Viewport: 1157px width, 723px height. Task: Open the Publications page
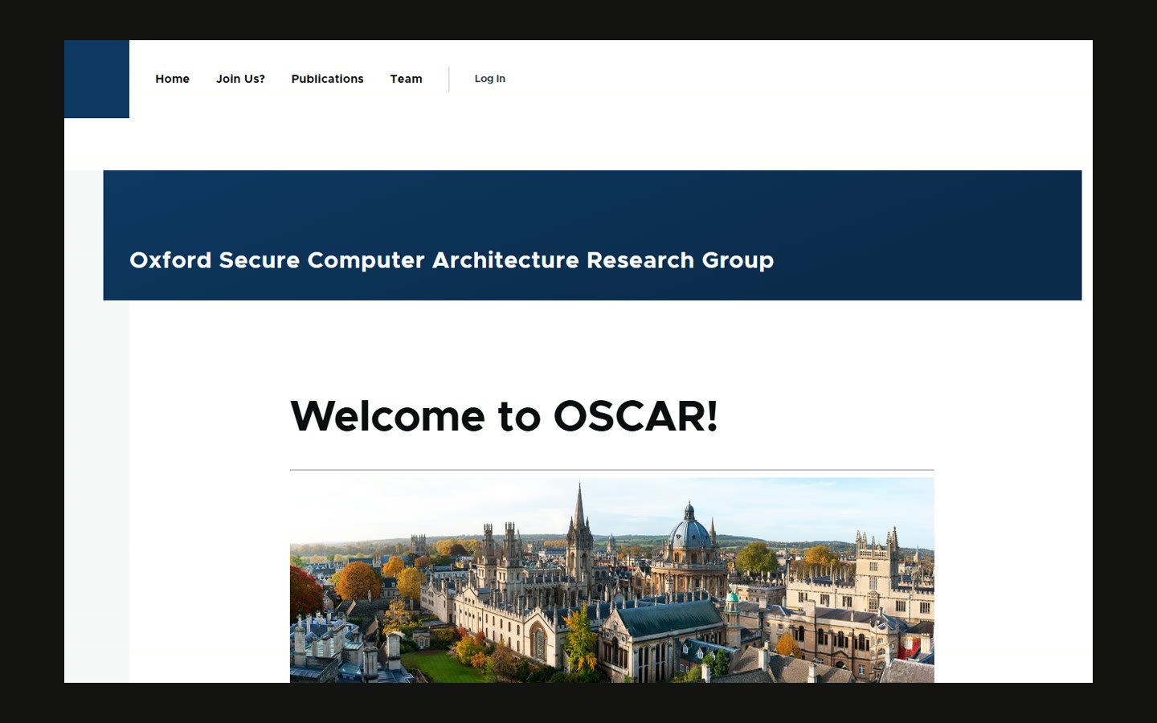[x=327, y=79]
